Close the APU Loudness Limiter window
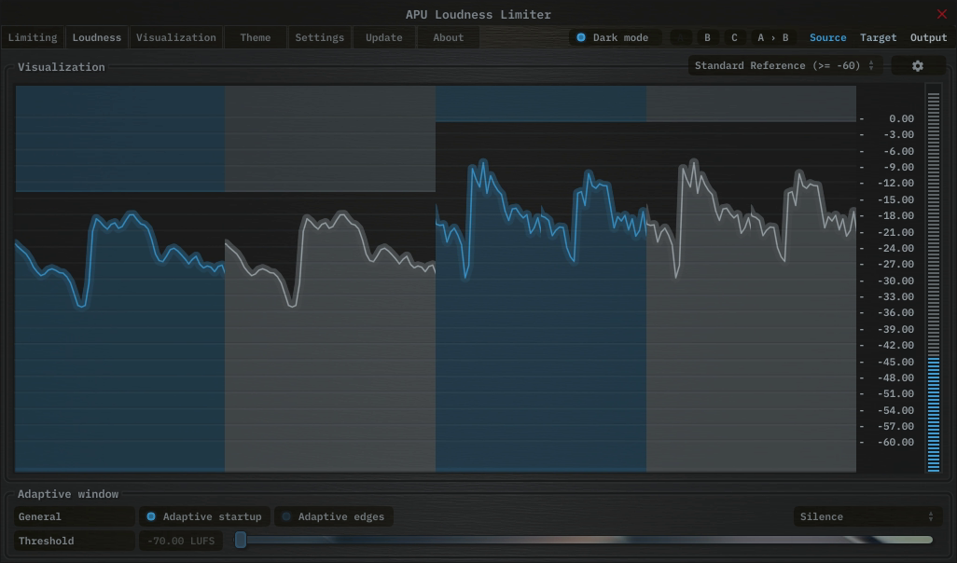The image size is (957, 563). [941, 14]
